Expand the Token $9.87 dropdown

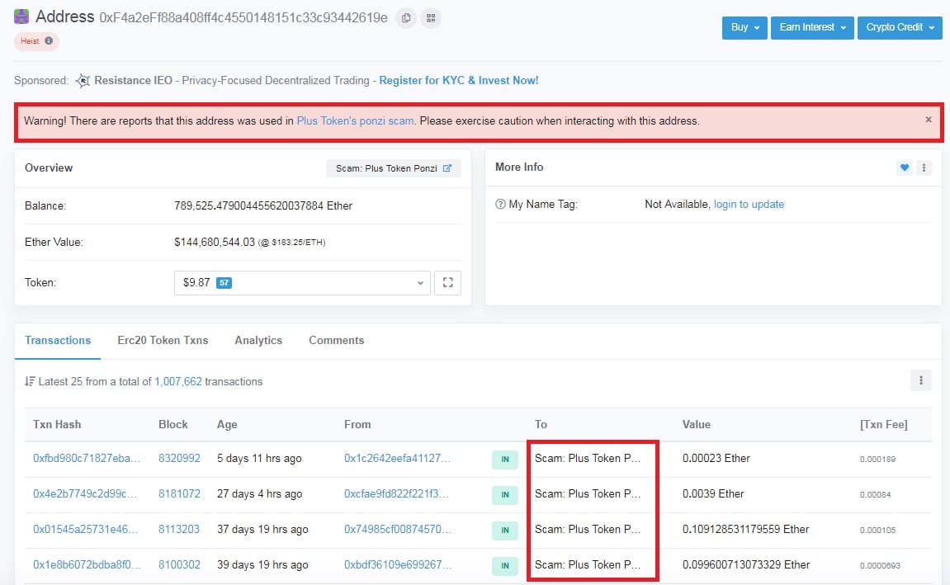(302, 283)
